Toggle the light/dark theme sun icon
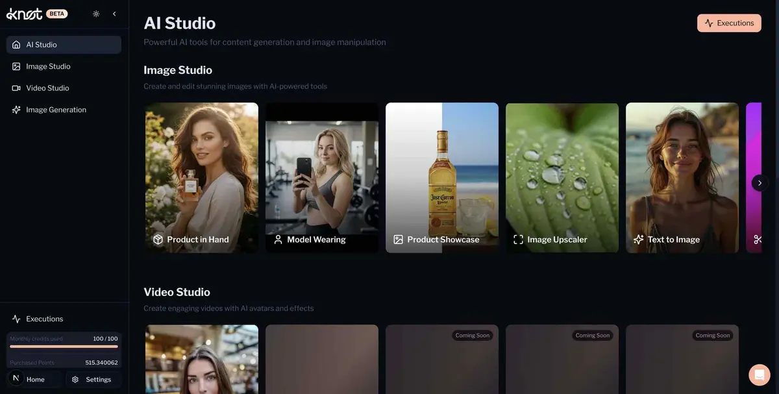 coord(96,14)
